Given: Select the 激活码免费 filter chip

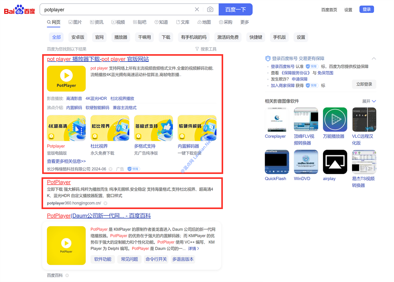Looking at the screenshot, I should coord(228,37).
